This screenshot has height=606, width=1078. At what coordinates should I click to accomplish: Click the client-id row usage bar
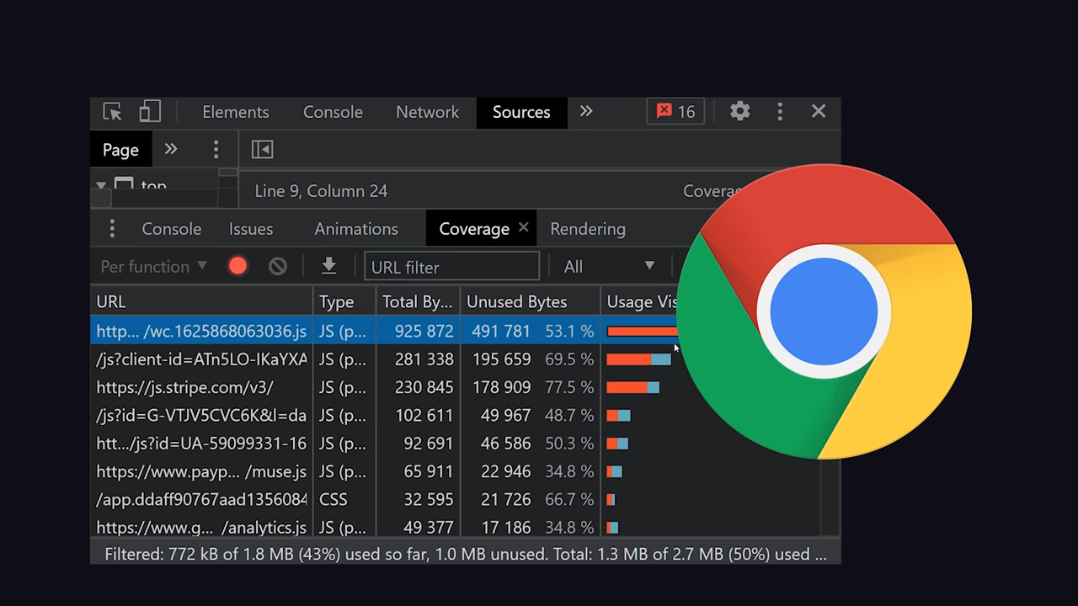click(638, 359)
